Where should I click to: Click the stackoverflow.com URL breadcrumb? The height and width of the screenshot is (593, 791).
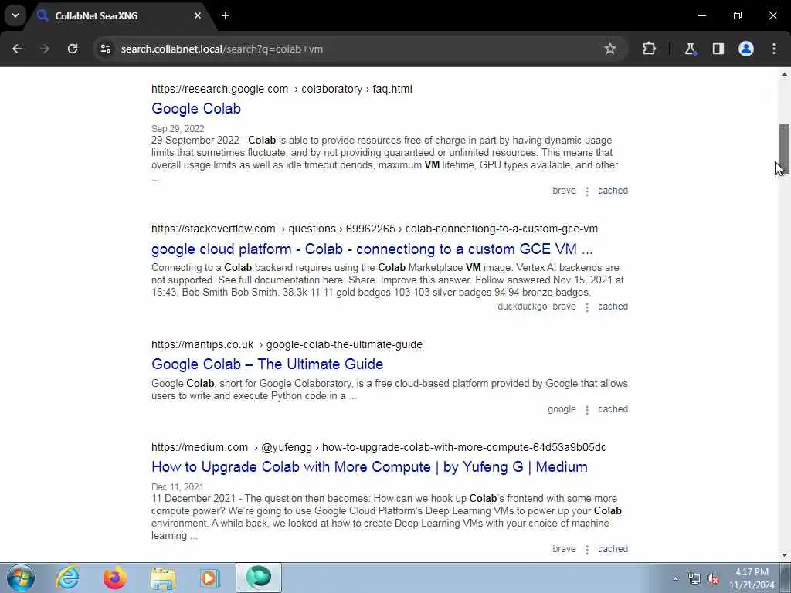pos(375,229)
